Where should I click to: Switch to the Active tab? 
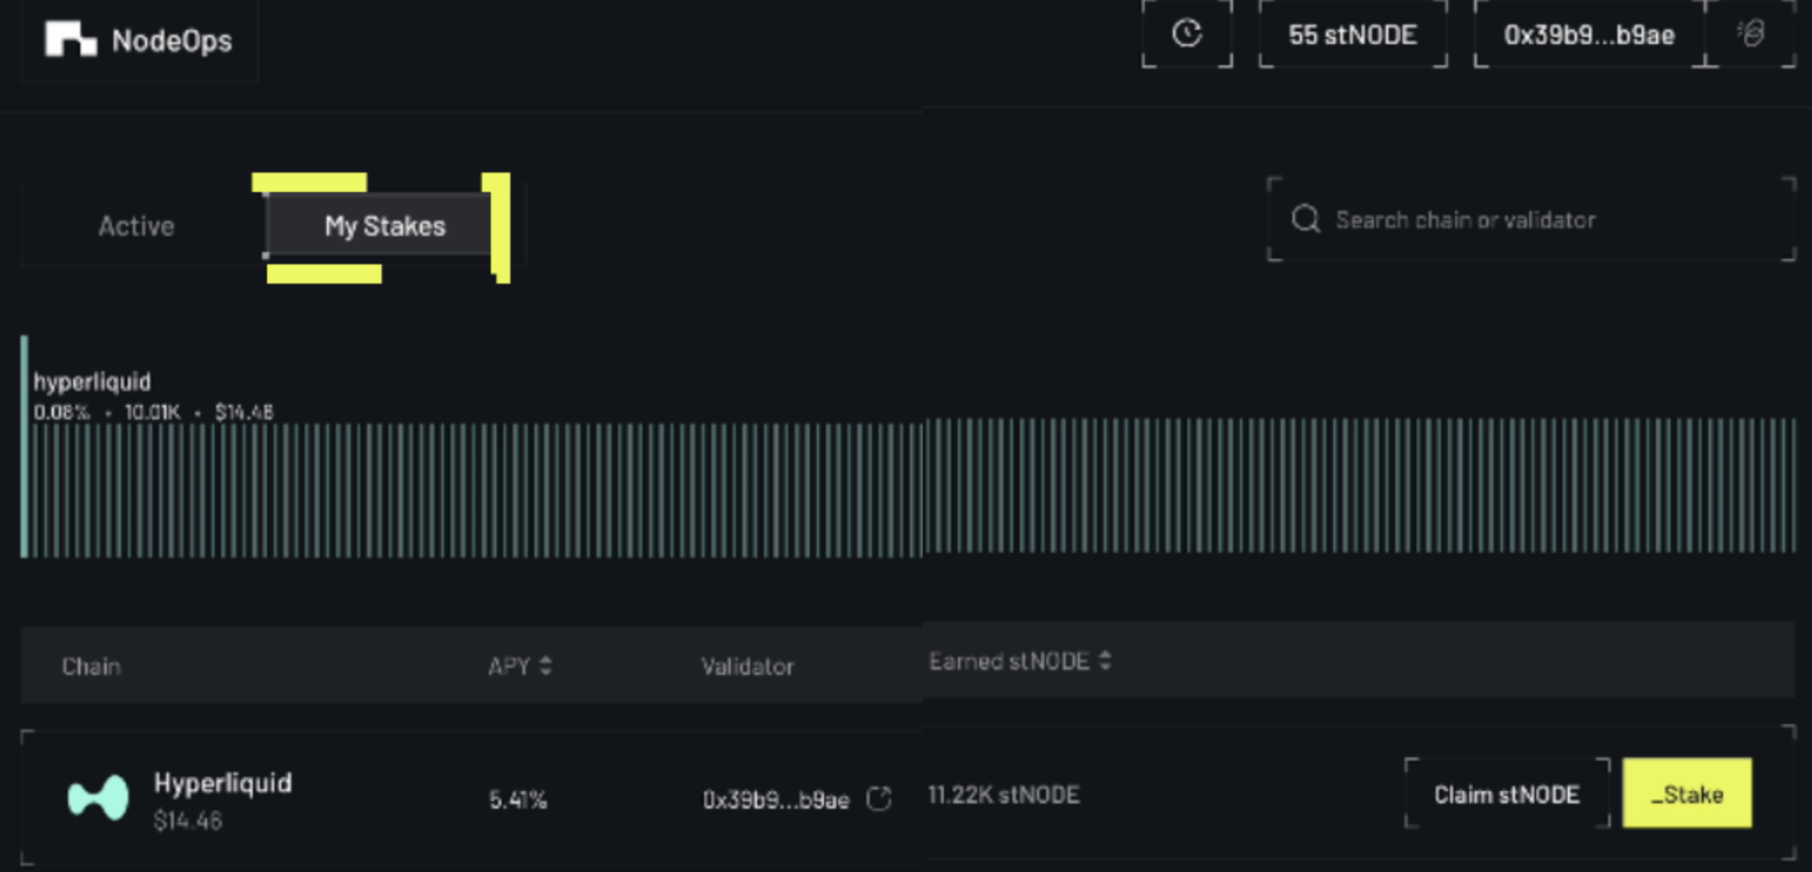[137, 226]
